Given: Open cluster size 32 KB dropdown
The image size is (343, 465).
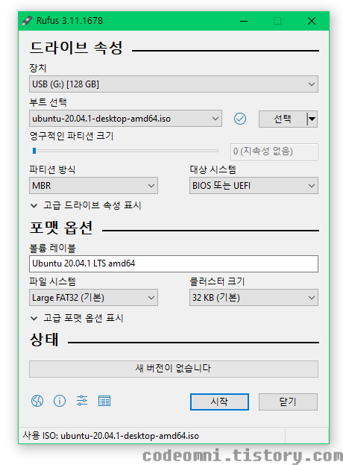Looking at the screenshot, I should click(254, 298).
